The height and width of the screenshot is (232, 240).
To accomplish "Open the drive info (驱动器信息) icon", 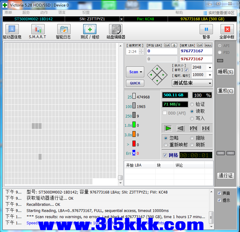I will (12, 29).
